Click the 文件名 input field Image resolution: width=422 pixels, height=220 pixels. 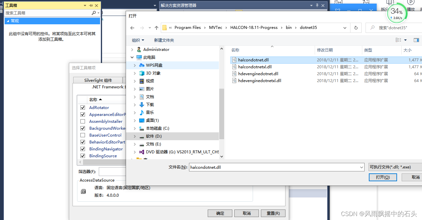(x=277, y=167)
